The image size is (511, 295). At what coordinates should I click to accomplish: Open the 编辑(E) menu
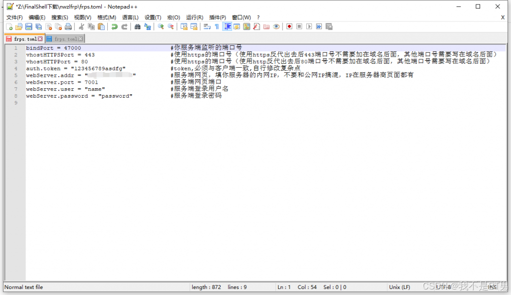point(37,17)
